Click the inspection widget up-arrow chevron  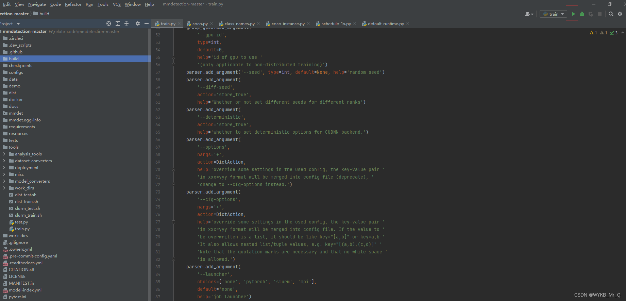[622, 33]
